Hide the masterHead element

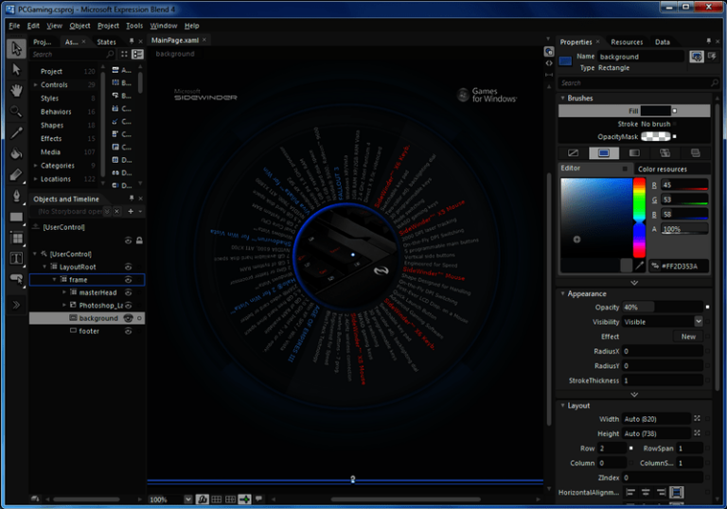[x=129, y=293]
